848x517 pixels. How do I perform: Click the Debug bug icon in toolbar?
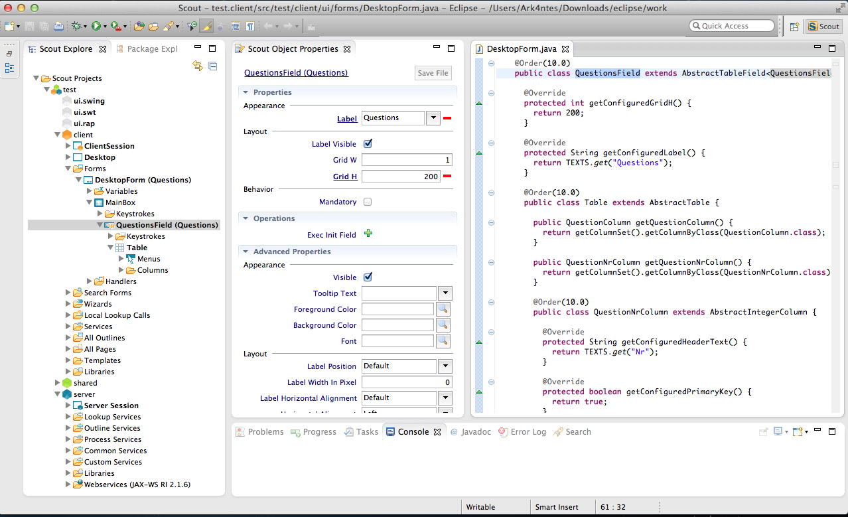coord(77,27)
